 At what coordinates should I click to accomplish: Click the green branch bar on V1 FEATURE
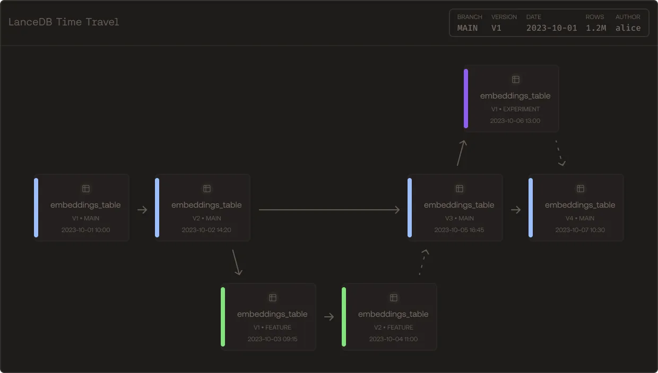click(223, 317)
